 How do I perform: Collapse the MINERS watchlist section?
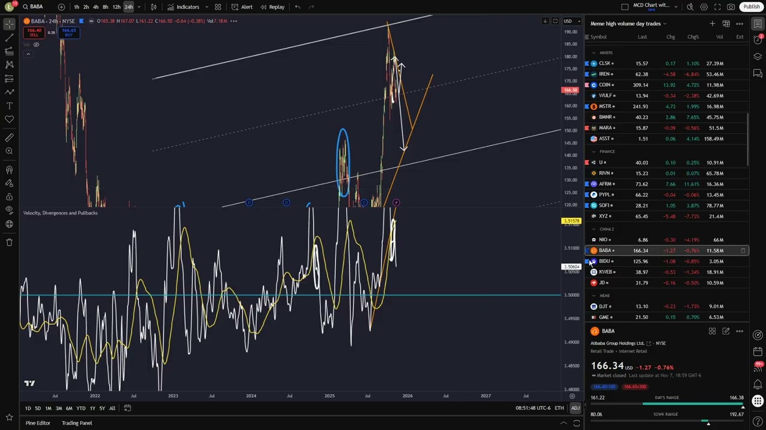point(594,53)
